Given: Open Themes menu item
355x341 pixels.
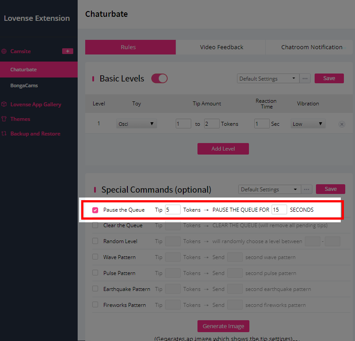Looking at the screenshot, I should pyautogui.click(x=20, y=119).
